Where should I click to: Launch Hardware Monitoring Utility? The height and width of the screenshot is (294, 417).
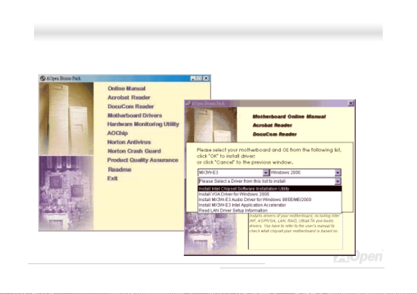[143, 124]
